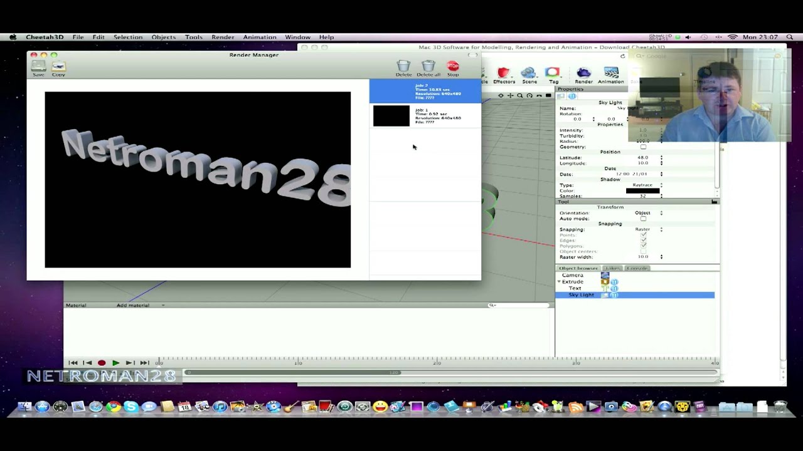This screenshot has width=803, height=451.
Task: Open the Objects menu
Action: 163,37
